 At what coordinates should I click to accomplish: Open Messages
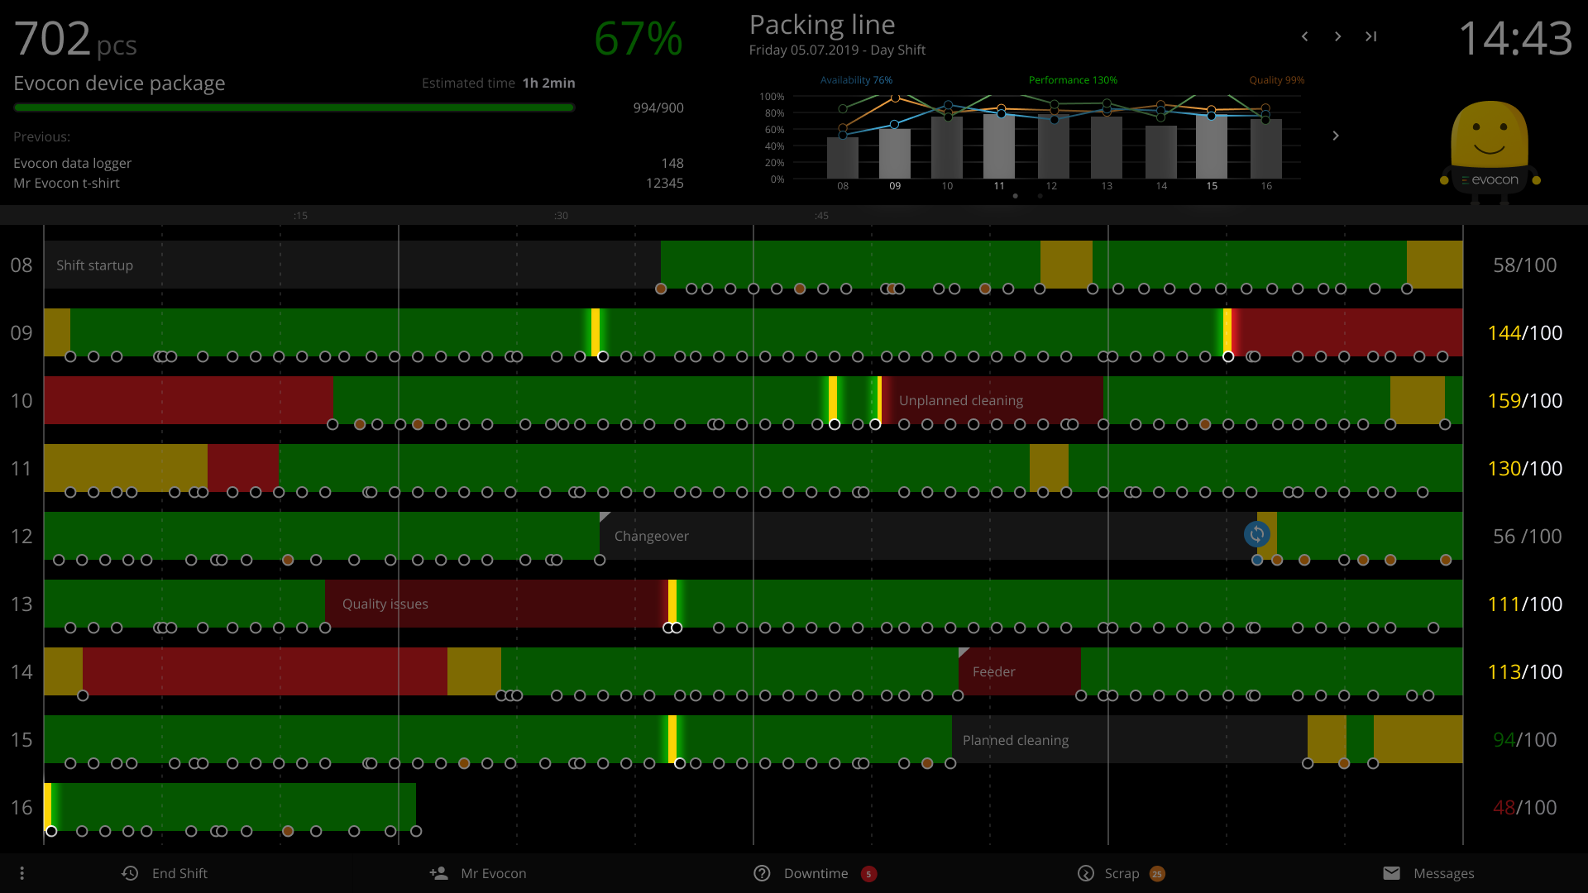point(1428,873)
